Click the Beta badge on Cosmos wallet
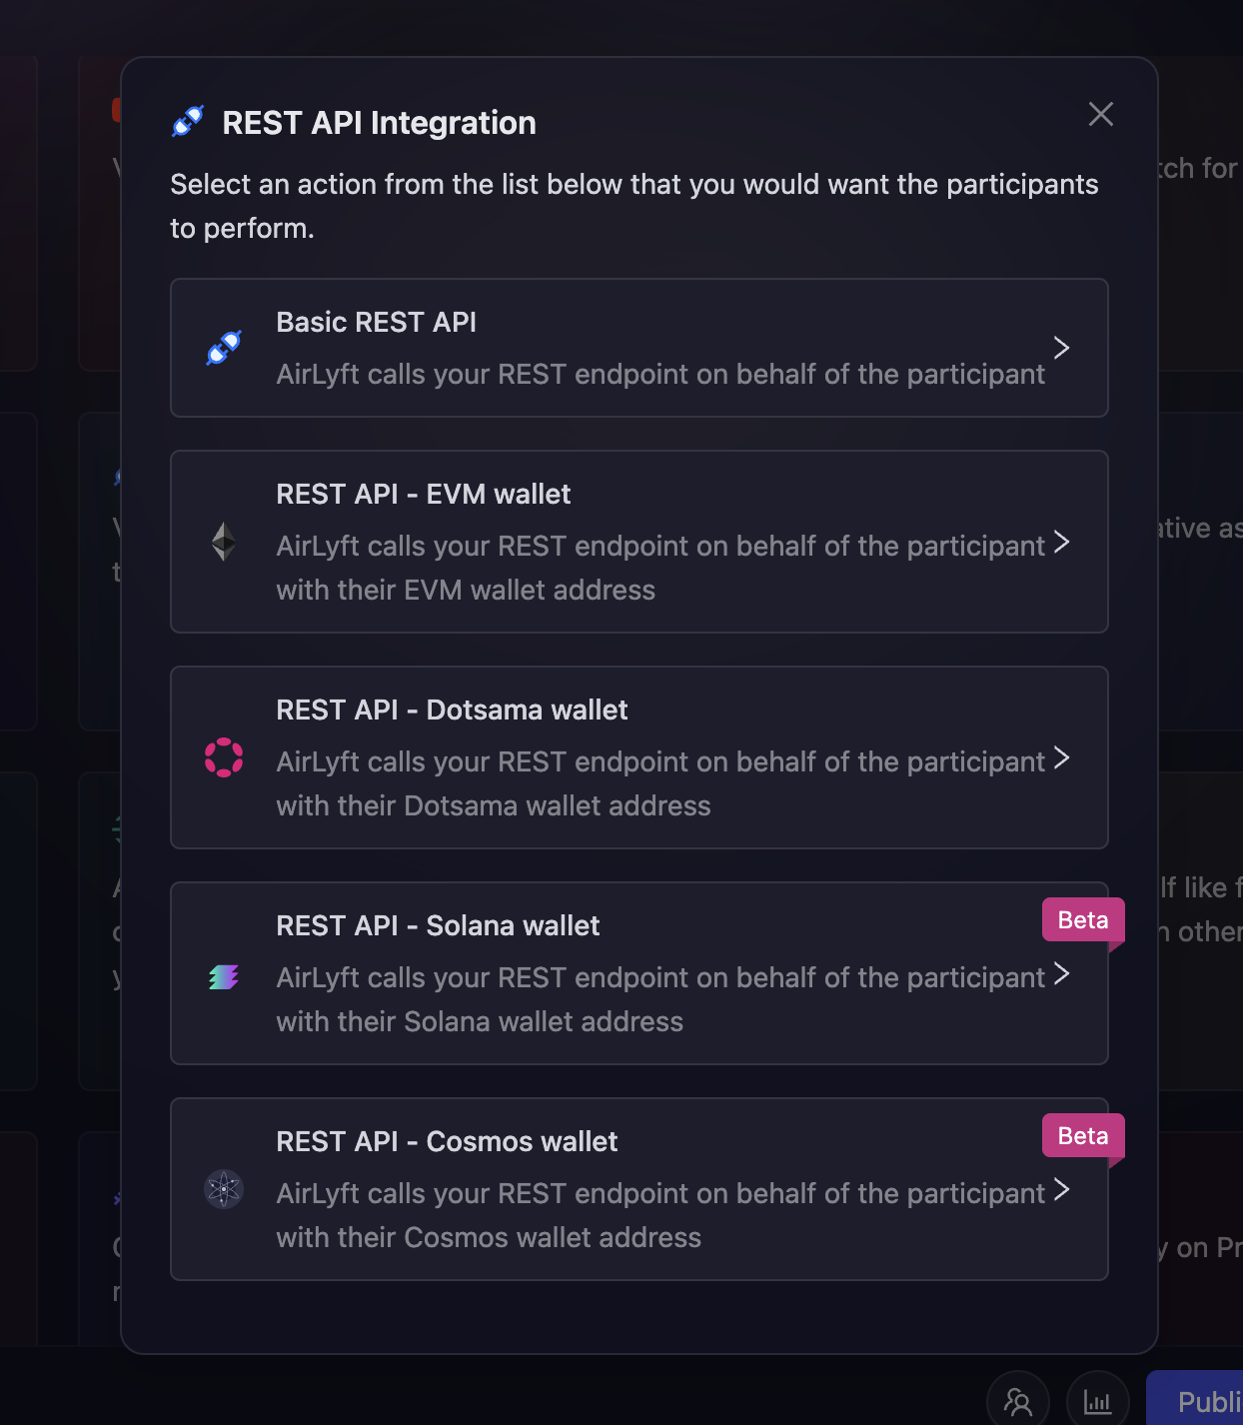The width and height of the screenshot is (1243, 1425). pyautogui.click(x=1083, y=1136)
